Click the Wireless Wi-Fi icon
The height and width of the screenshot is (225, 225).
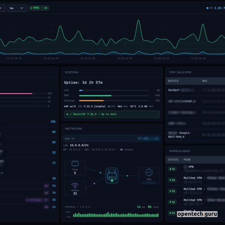click(x=75, y=185)
